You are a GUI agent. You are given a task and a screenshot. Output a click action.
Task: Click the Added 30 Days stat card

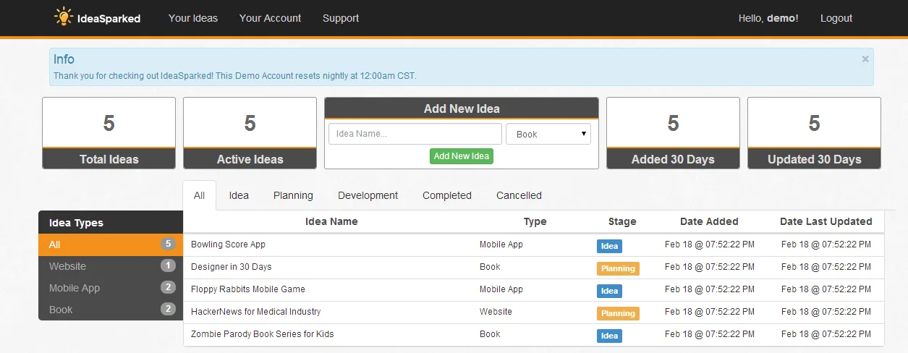point(673,133)
